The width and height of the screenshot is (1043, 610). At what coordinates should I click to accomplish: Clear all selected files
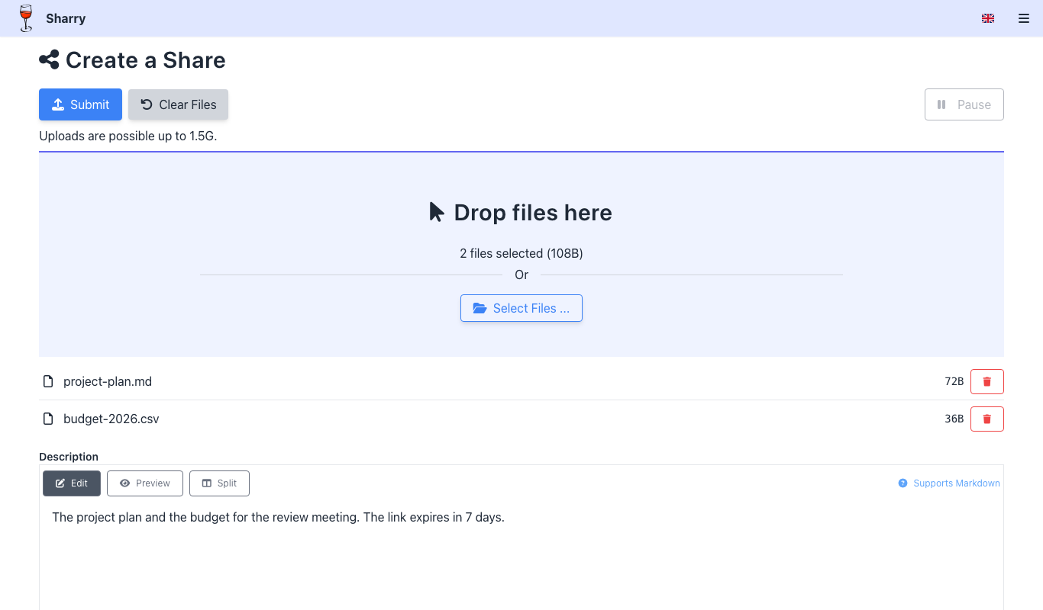click(x=178, y=104)
